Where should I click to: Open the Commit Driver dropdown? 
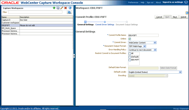coord(142,43)
